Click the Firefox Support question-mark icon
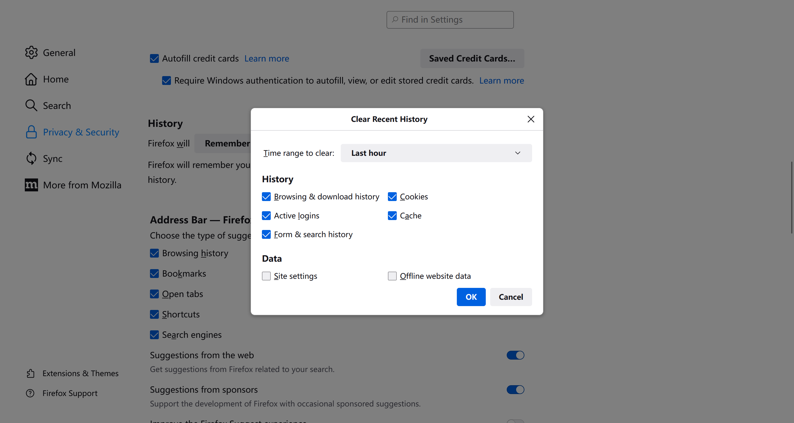 (x=30, y=393)
